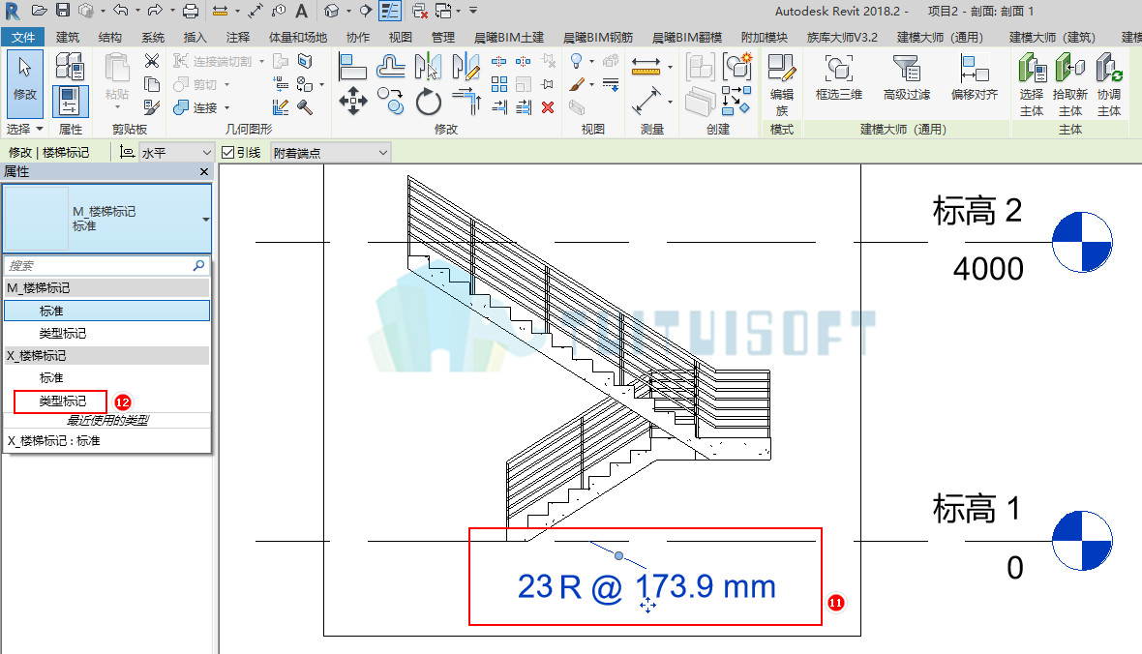The image size is (1142, 654).
Task: Select 类型标记 under X_楼梯标记
Action: coord(63,401)
